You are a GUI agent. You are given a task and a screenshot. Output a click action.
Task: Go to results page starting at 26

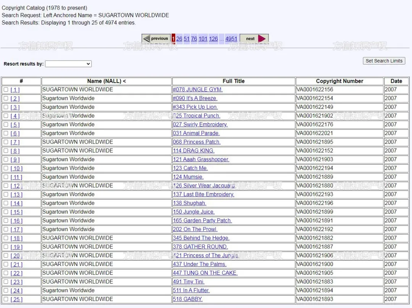coord(179,39)
